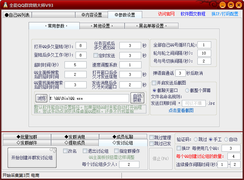Switch to 其他设置 sub-tab
This screenshot has width=244, height=180.
[x=102, y=26]
